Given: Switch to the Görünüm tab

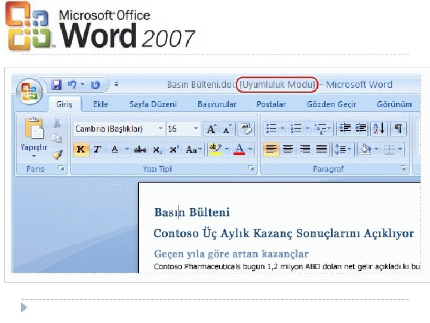Looking at the screenshot, I should coord(394,104).
